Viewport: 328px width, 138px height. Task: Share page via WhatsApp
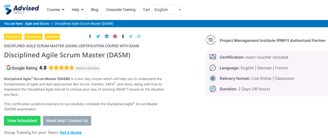[139, 37]
